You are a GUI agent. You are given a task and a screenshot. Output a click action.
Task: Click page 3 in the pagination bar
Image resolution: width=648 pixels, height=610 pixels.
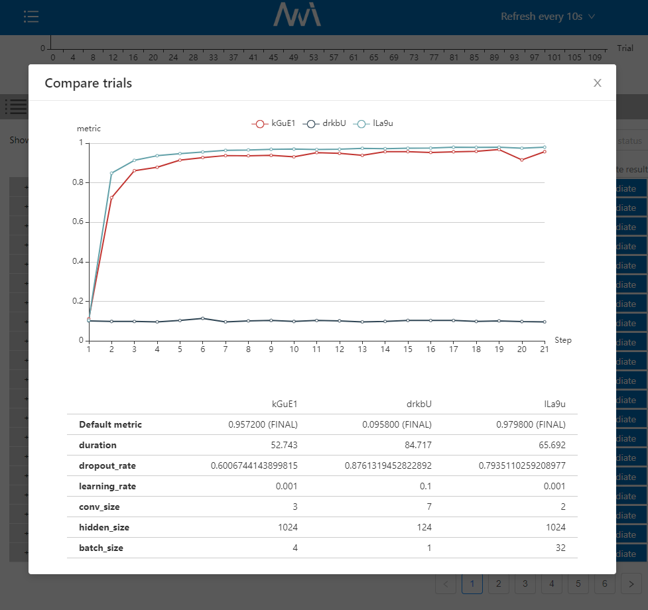click(x=525, y=583)
